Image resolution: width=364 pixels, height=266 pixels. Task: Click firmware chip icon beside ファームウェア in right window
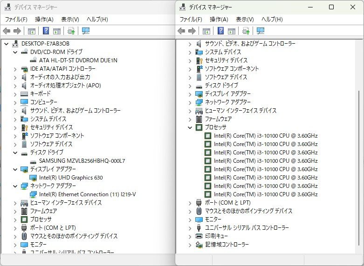pos(199,119)
